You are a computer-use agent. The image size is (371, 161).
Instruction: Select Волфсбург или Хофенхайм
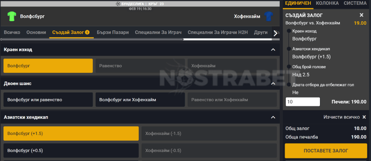[140, 99]
